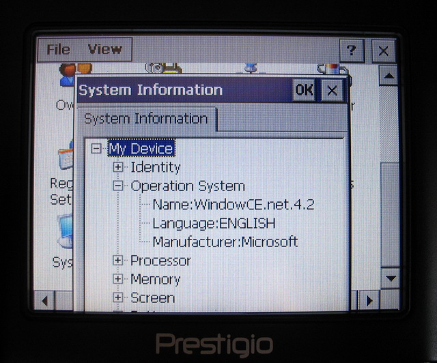Image resolution: width=437 pixels, height=363 pixels.
Task: Confirm the System Information dialog with OK
Action: point(304,90)
